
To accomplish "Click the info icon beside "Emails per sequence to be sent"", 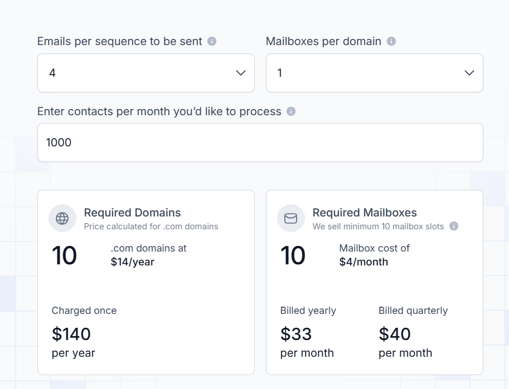I will pos(212,41).
